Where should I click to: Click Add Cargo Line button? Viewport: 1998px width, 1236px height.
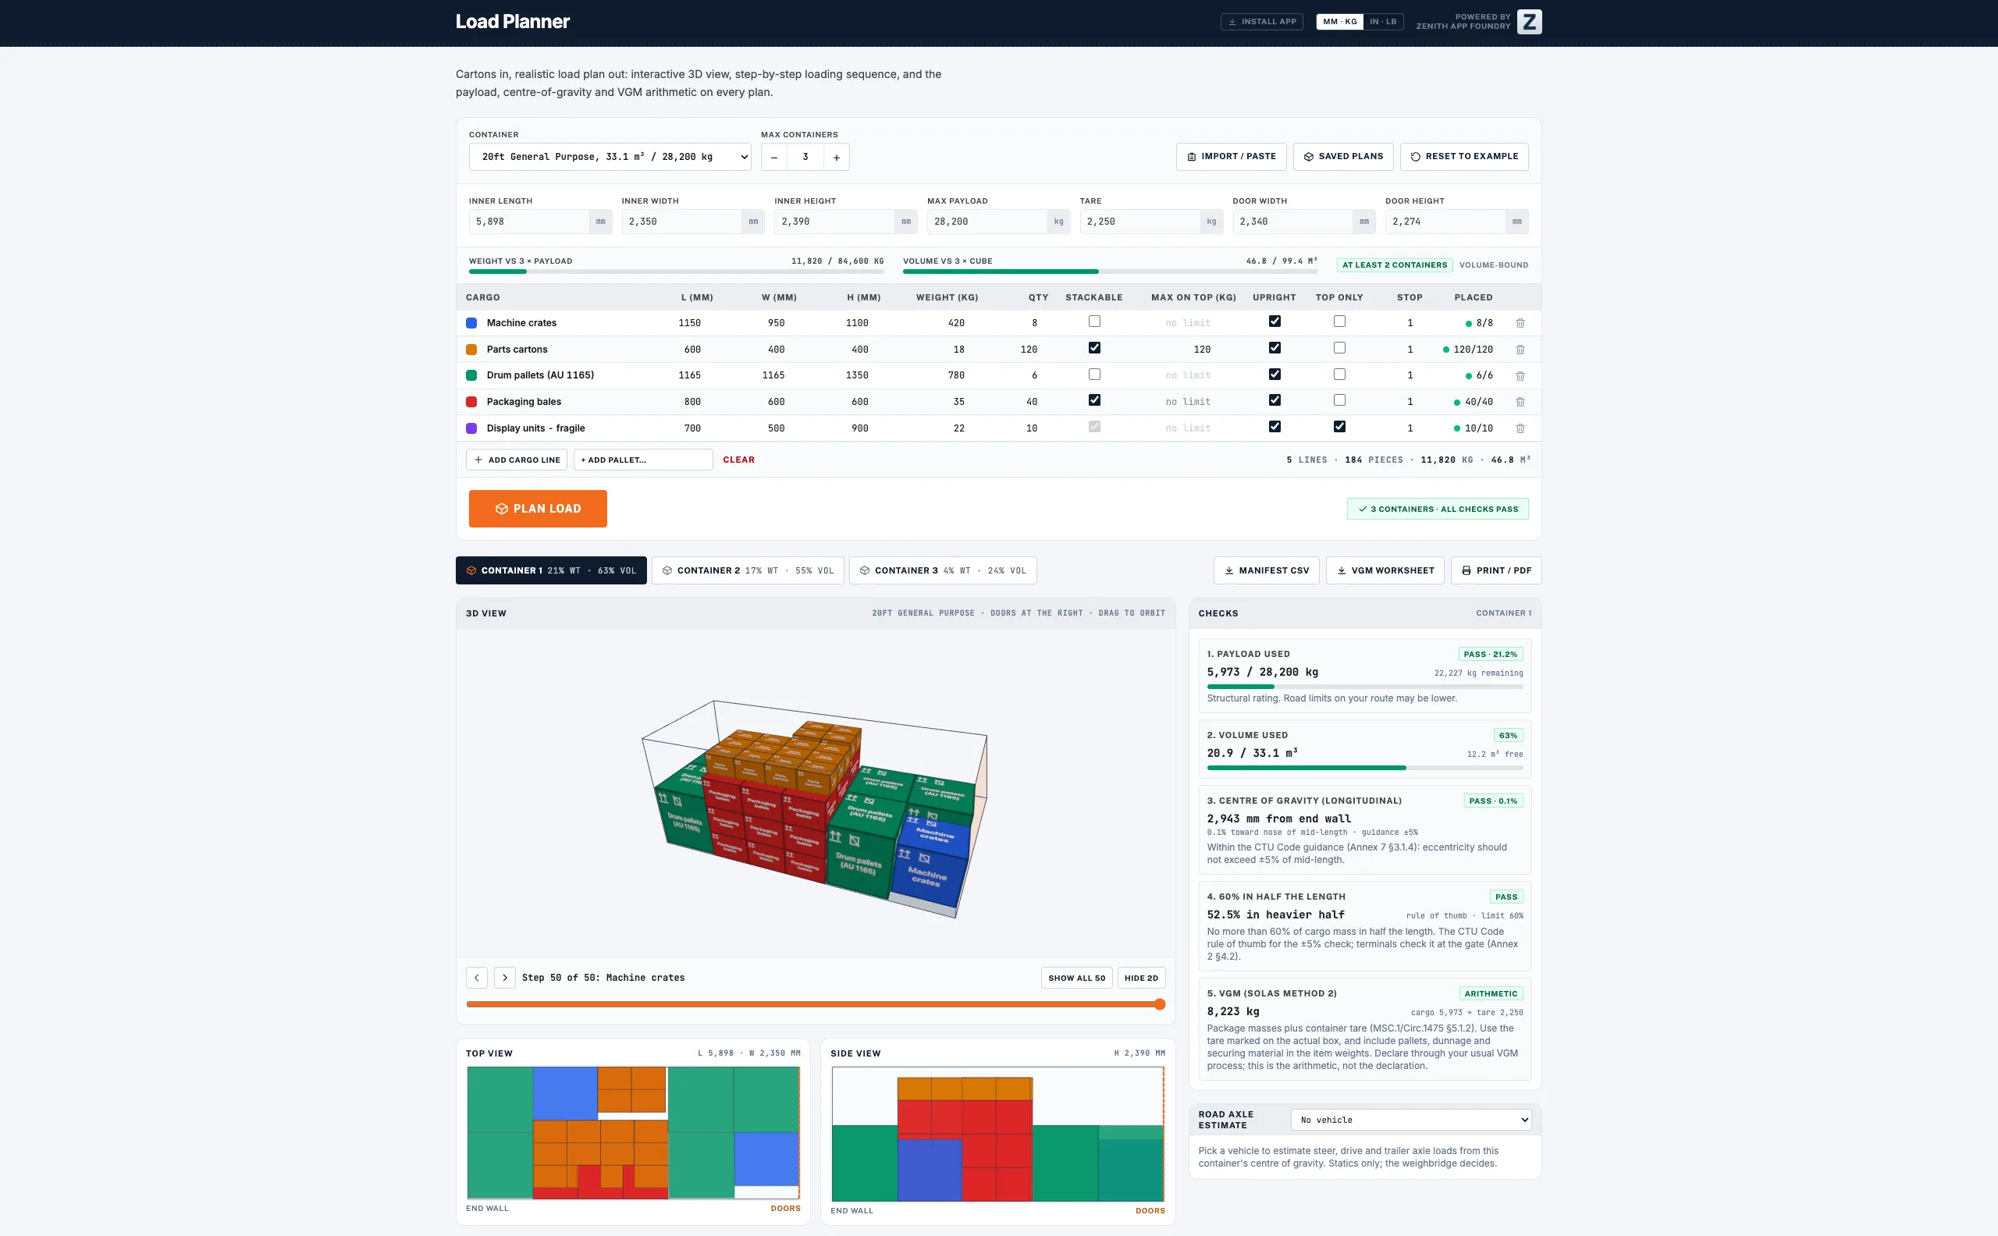517,460
